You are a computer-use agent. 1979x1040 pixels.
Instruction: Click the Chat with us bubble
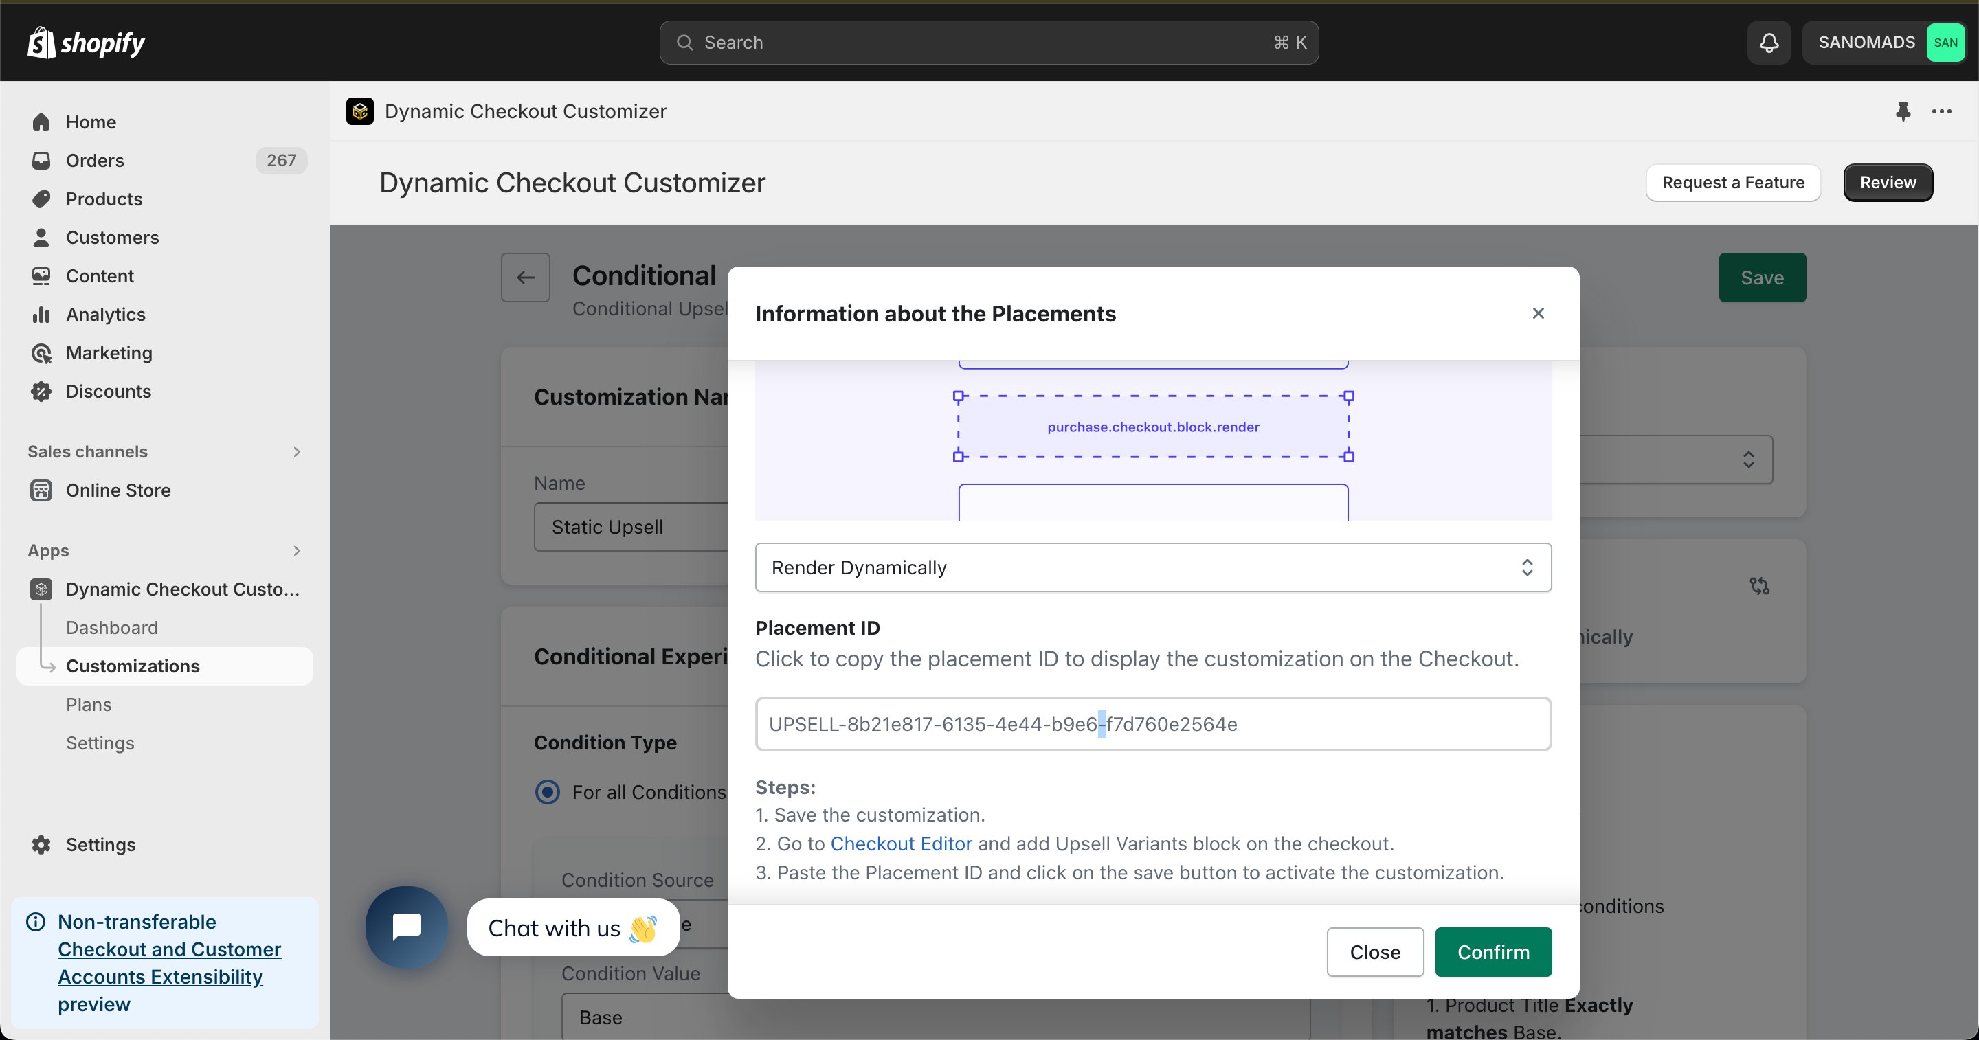(x=573, y=928)
